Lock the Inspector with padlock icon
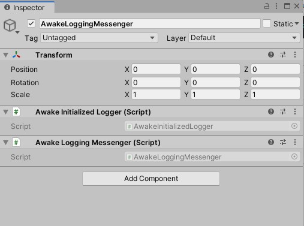 click(267, 6)
